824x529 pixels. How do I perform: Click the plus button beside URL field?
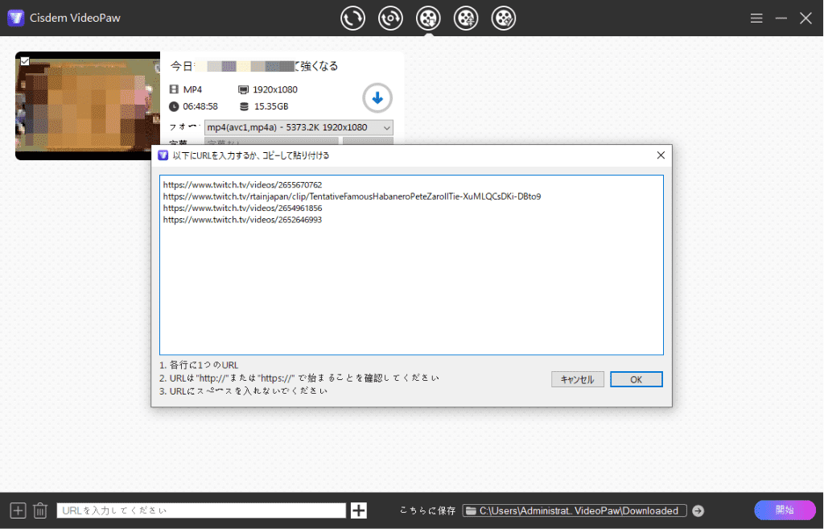coord(359,510)
